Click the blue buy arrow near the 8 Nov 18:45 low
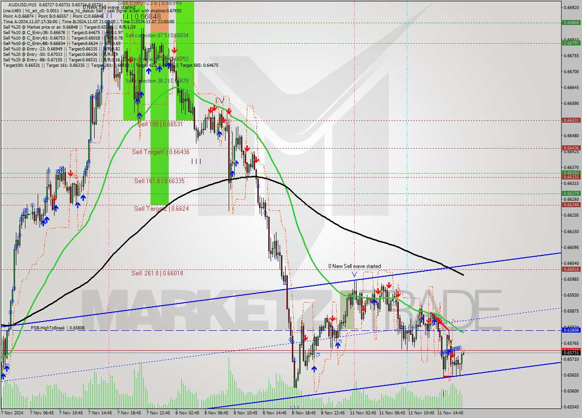Image resolution: width=582 pixels, height=418 pixels. [x=314, y=369]
